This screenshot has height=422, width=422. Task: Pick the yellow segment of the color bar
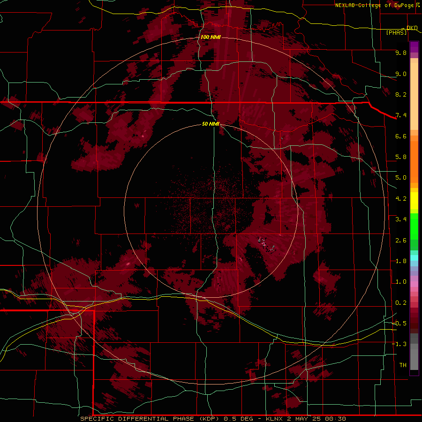[414, 201]
